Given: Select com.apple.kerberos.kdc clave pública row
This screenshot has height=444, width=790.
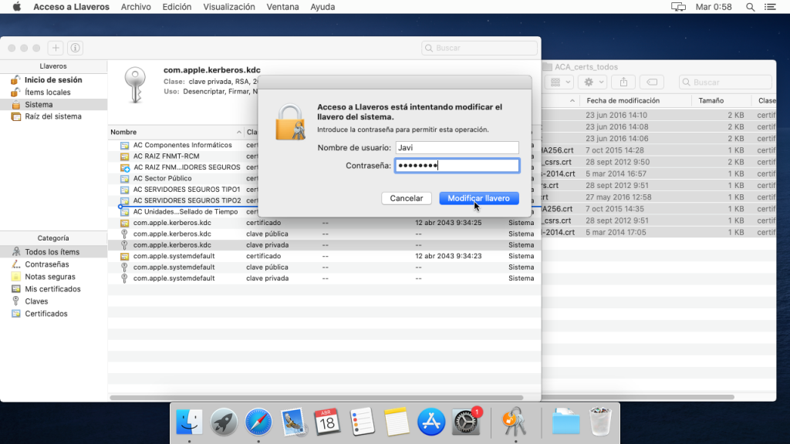Looking at the screenshot, I should tap(324, 234).
